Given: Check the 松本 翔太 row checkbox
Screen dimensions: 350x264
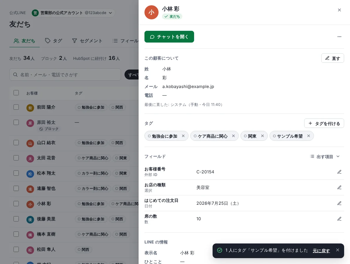Looking at the screenshot, I should click(x=16, y=173).
